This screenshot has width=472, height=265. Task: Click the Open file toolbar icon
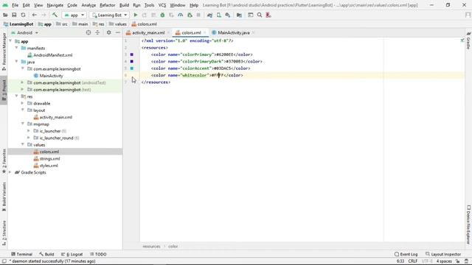[x=5, y=15]
